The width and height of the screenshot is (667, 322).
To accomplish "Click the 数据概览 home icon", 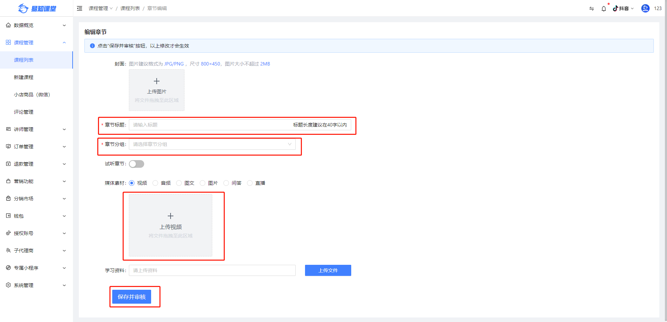I will pos(8,25).
